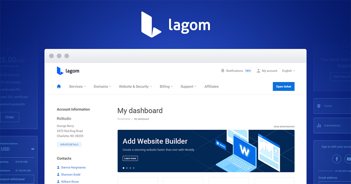Open My account link
The image size is (351, 184).
pyautogui.click(x=269, y=71)
